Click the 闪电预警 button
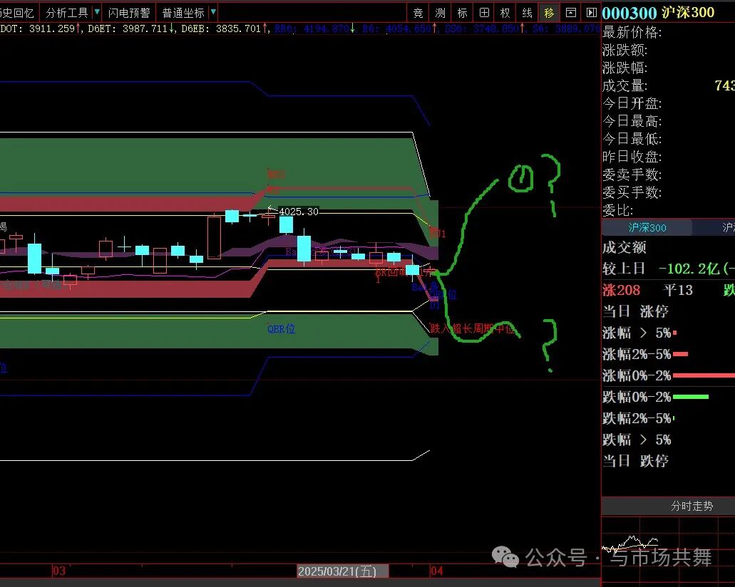This screenshot has width=735, height=587. (x=129, y=13)
